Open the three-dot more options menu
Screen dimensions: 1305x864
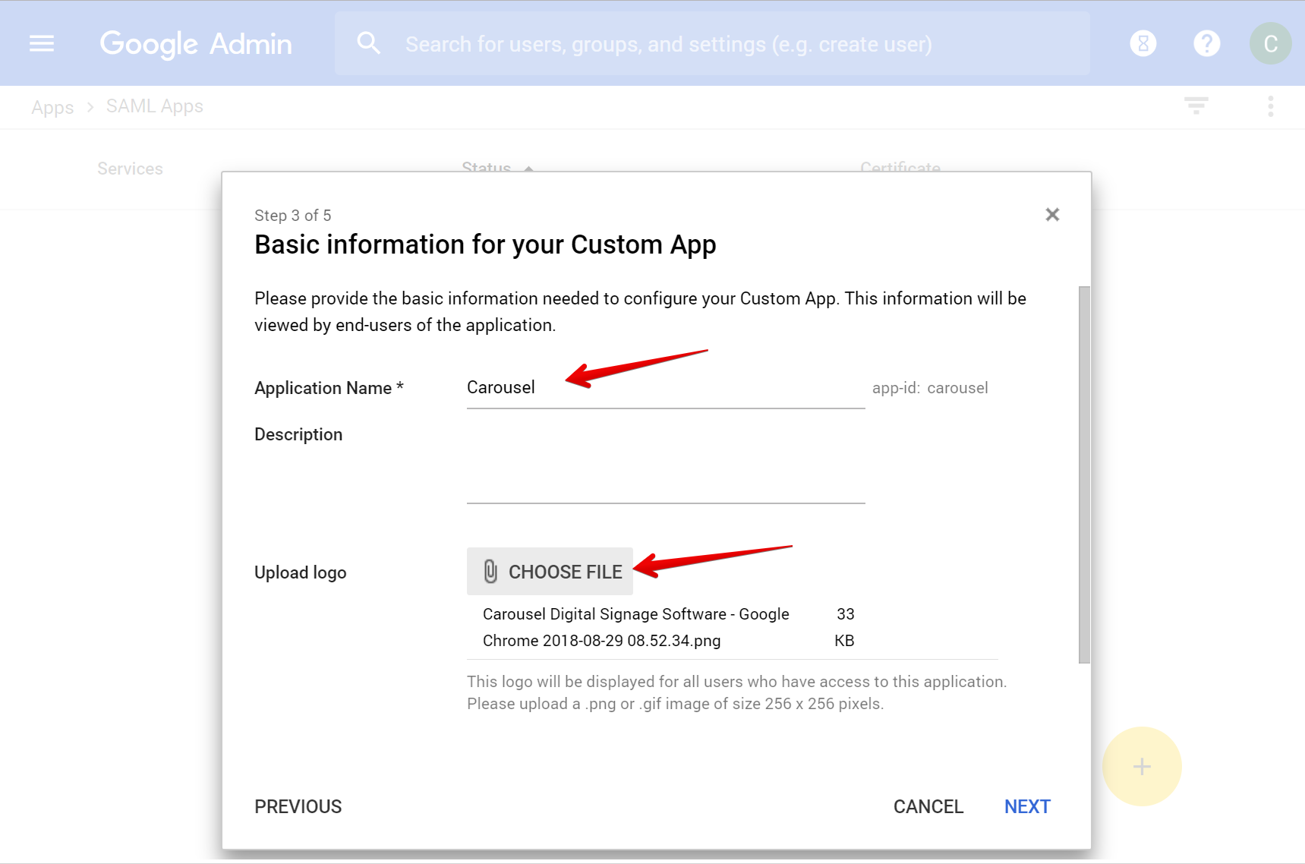1271,106
